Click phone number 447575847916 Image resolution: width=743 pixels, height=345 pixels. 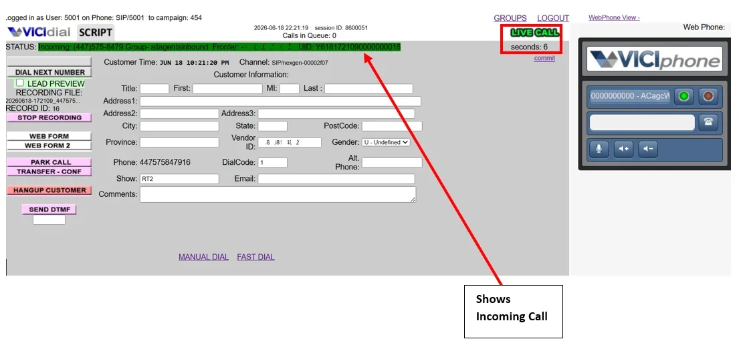tap(165, 163)
